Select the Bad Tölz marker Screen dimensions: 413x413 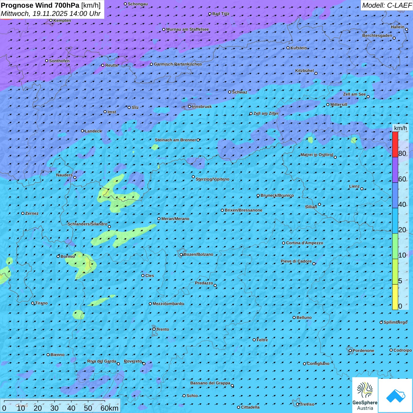coord(210,14)
